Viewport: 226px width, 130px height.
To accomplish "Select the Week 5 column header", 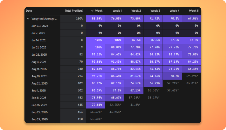I will point(194,11).
